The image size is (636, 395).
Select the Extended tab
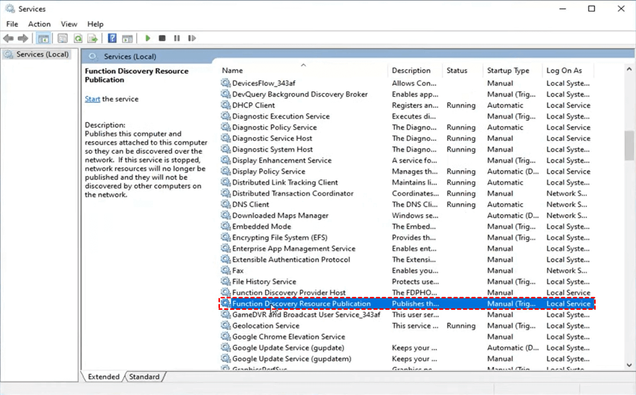point(104,377)
